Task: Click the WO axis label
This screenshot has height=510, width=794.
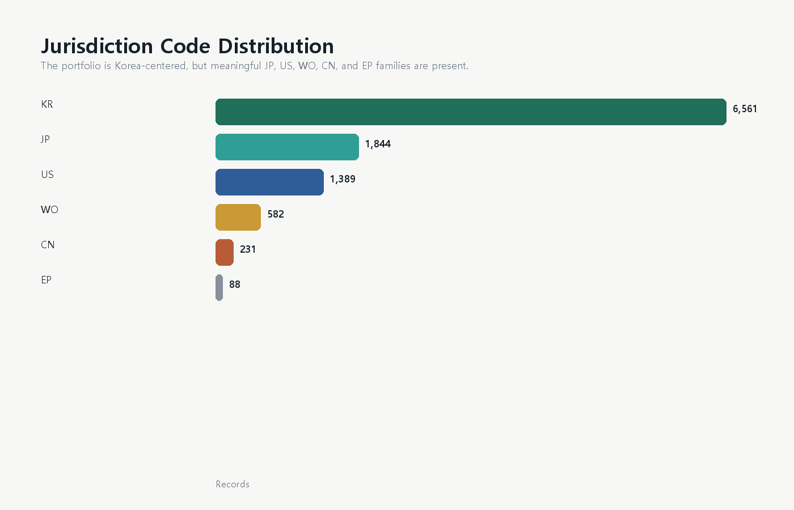Action: pos(49,210)
